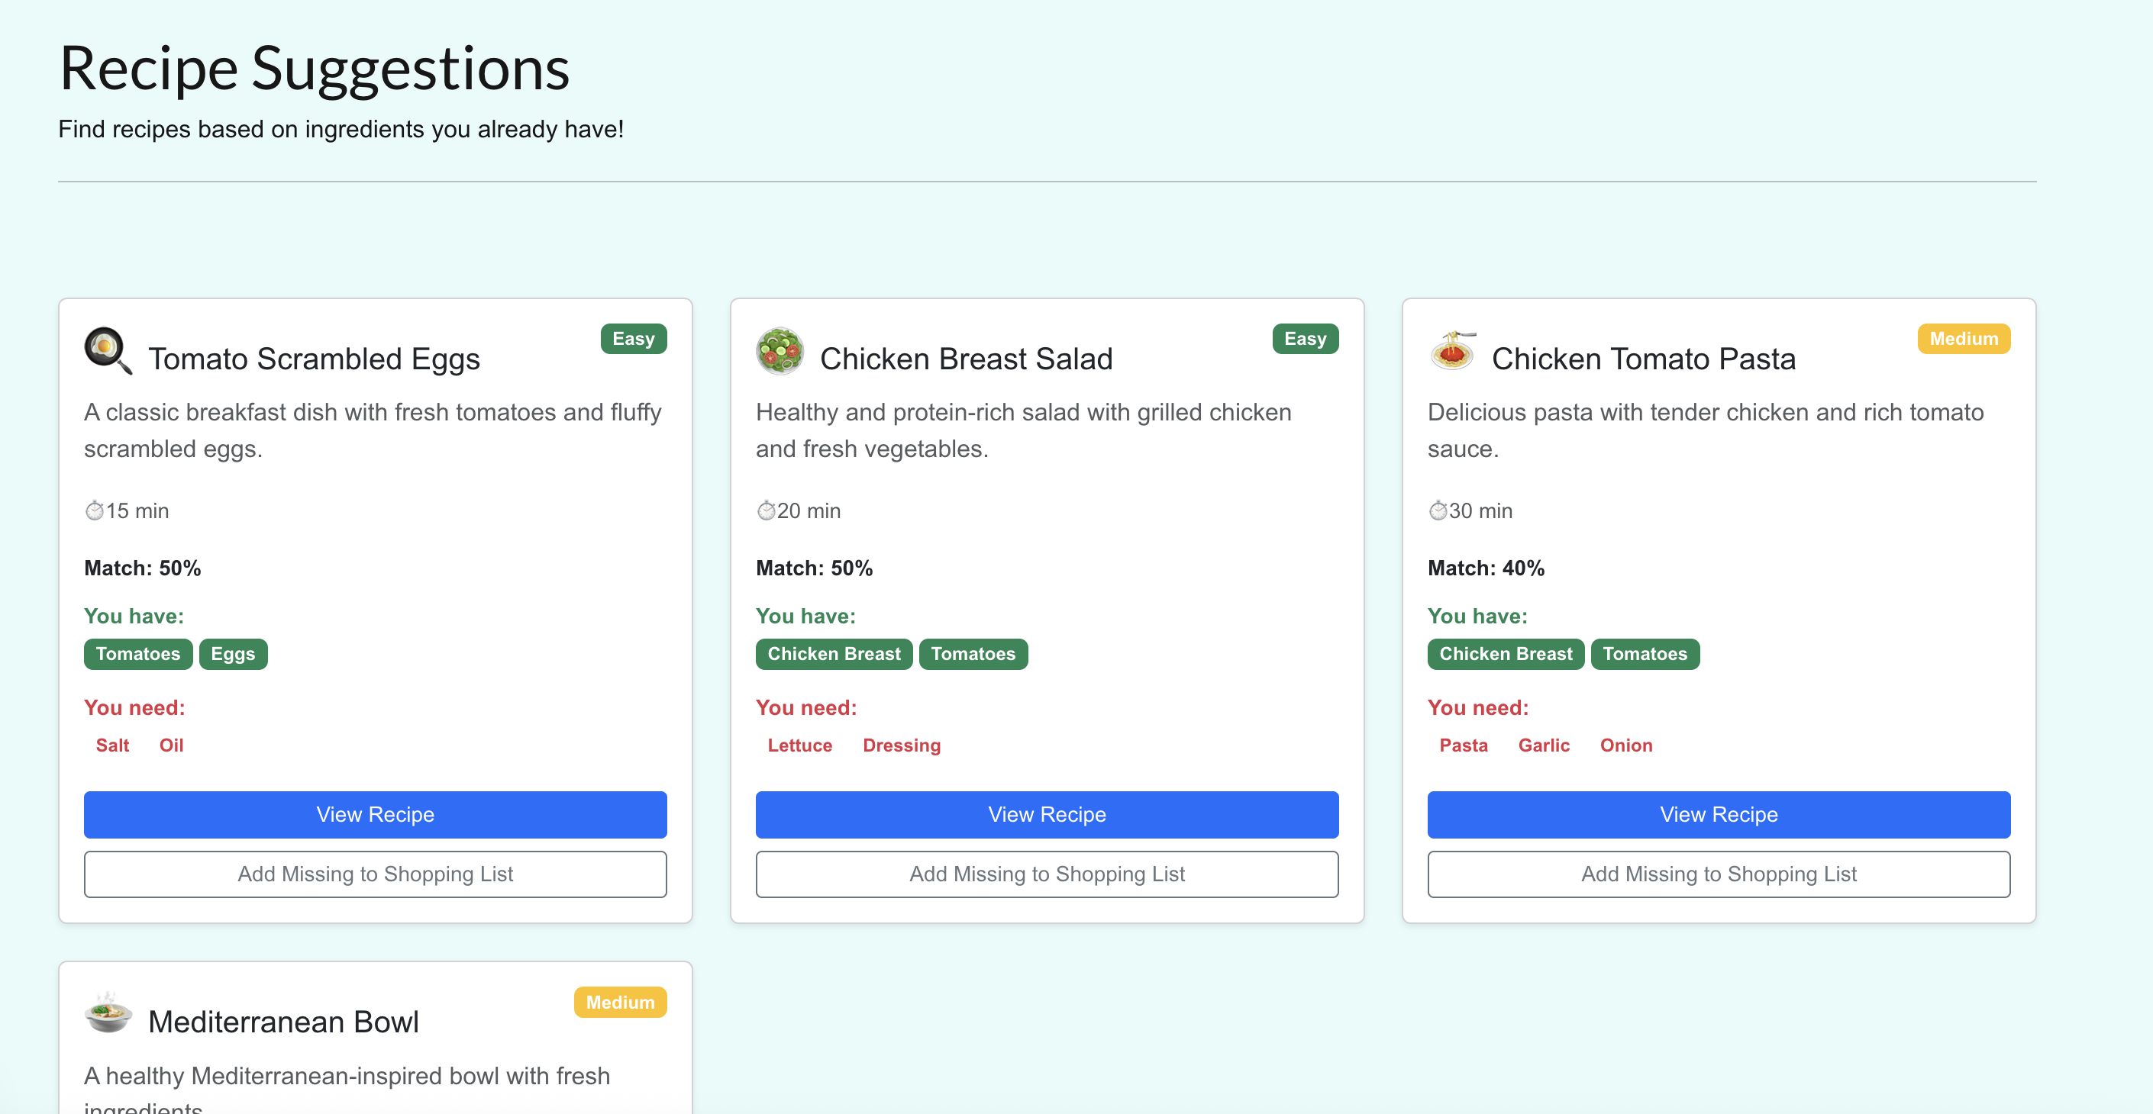View Recipe for Tomato Scrambled Eggs
Image resolution: width=2153 pixels, height=1114 pixels.
[x=376, y=814]
